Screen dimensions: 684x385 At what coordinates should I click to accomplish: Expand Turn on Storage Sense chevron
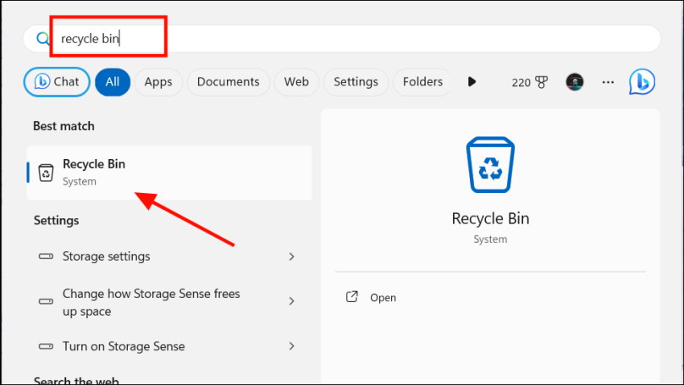coord(292,346)
